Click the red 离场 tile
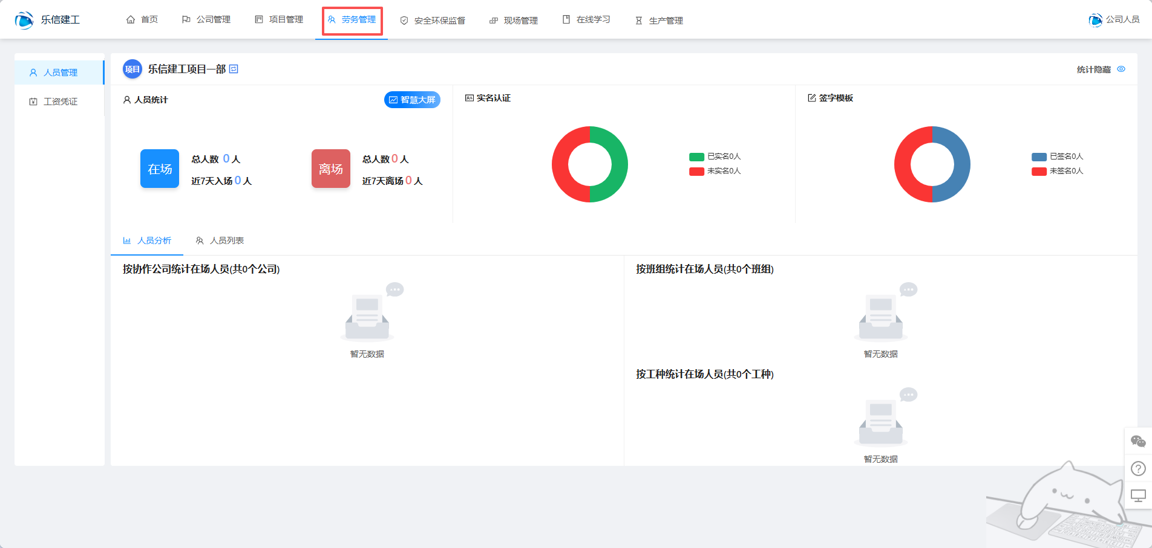1152x548 pixels. coord(330,169)
